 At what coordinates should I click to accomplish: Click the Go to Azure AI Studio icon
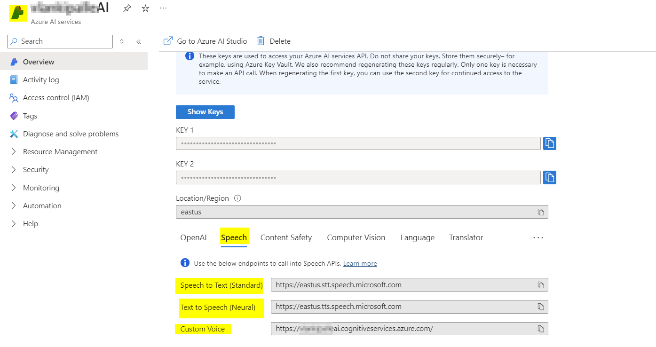(168, 41)
